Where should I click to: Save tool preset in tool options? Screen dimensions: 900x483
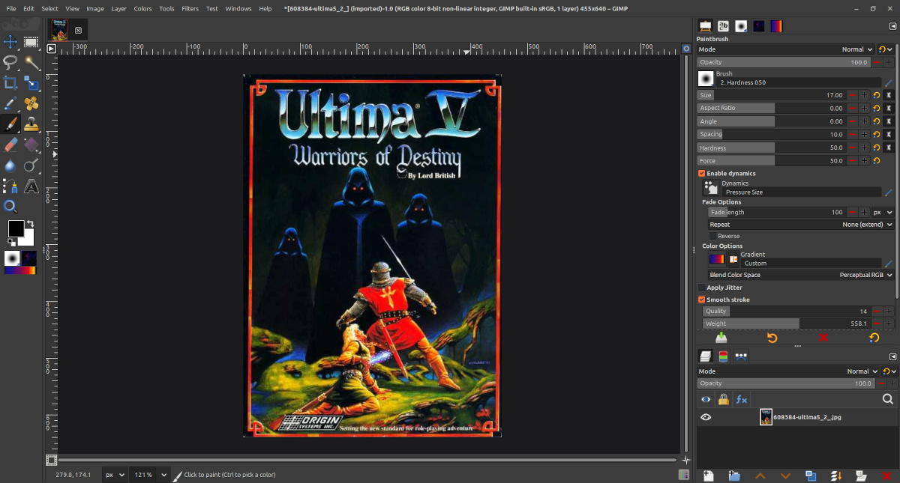[721, 338]
